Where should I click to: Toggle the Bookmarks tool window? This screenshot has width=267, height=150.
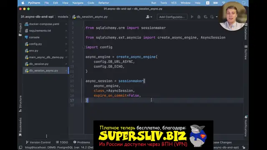point(20,127)
